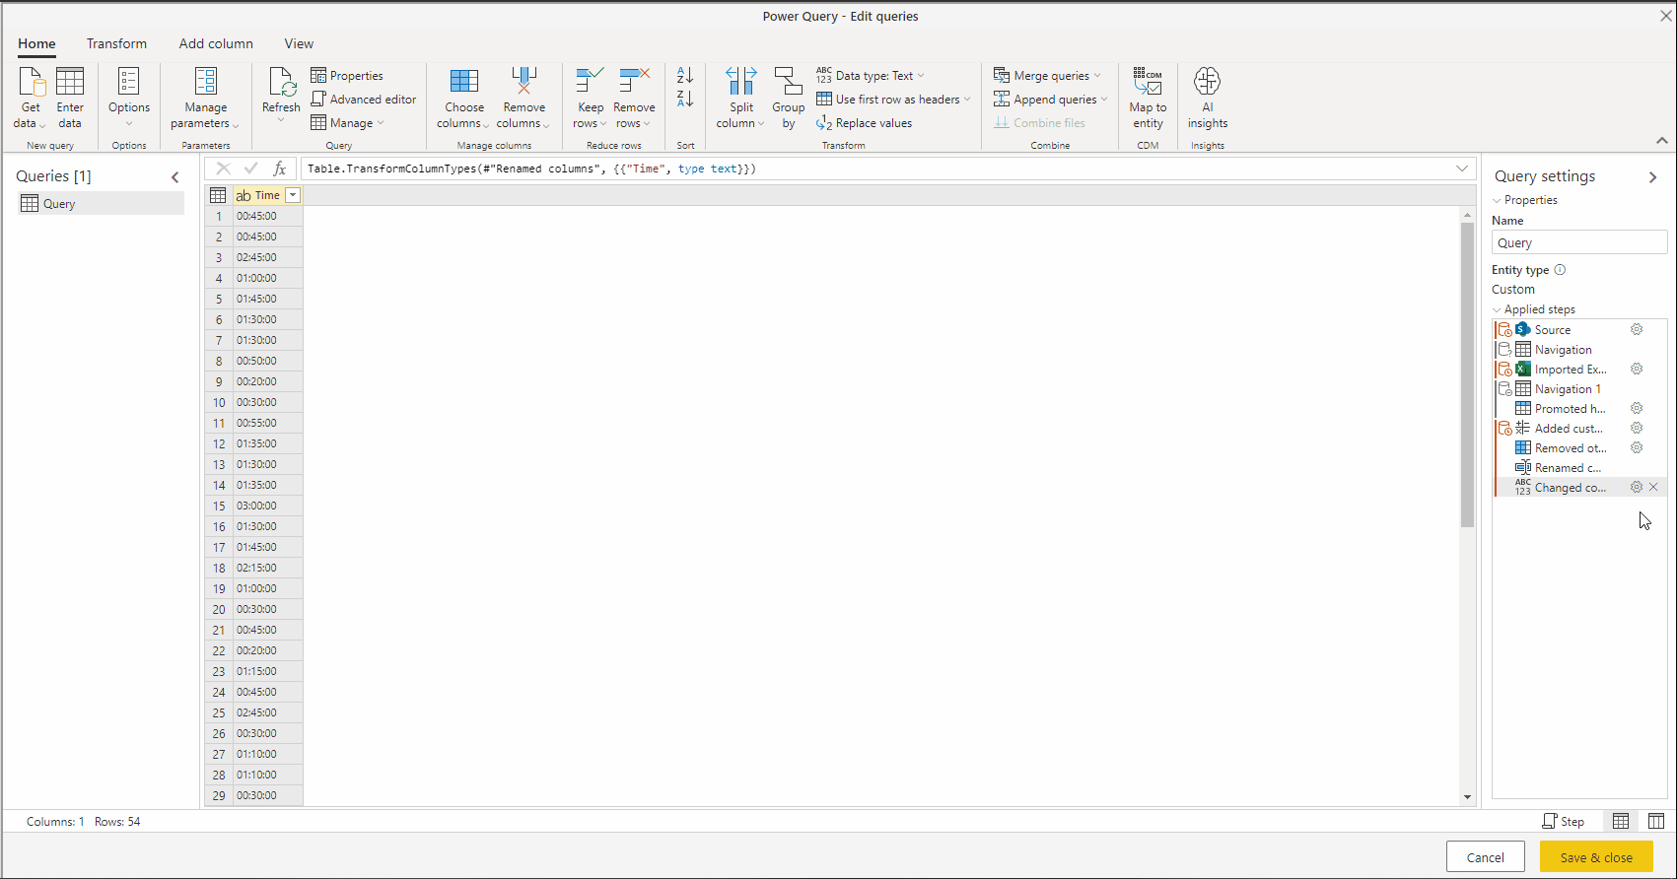Collapse the Queries pane
The image size is (1677, 879).
175,177
